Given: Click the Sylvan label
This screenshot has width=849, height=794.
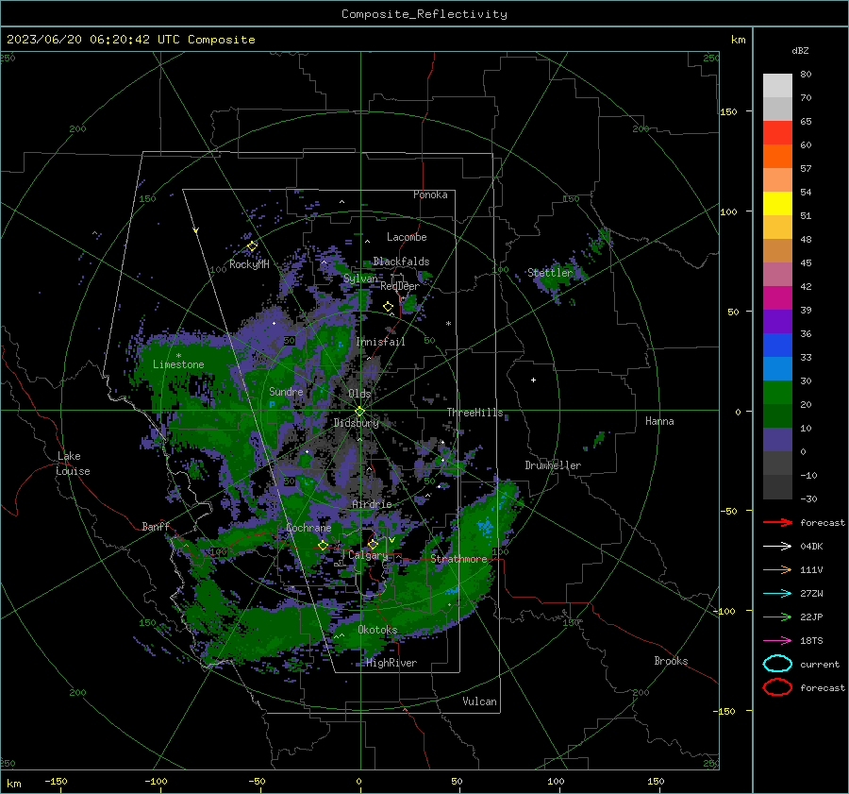Looking at the screenshot, I should pos(360,279).
